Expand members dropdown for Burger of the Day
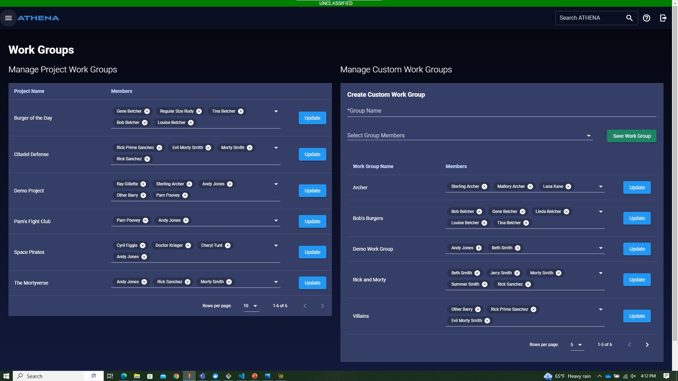Screen dimensions: 678x381 [276, 111]
